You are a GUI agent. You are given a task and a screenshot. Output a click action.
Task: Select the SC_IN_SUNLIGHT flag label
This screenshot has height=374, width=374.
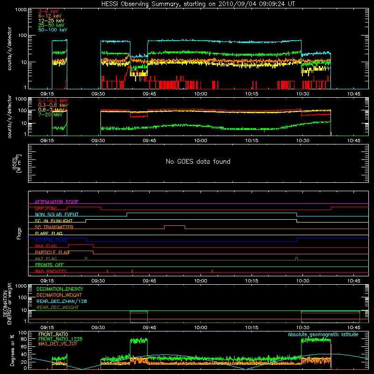(x=53, y=221)
